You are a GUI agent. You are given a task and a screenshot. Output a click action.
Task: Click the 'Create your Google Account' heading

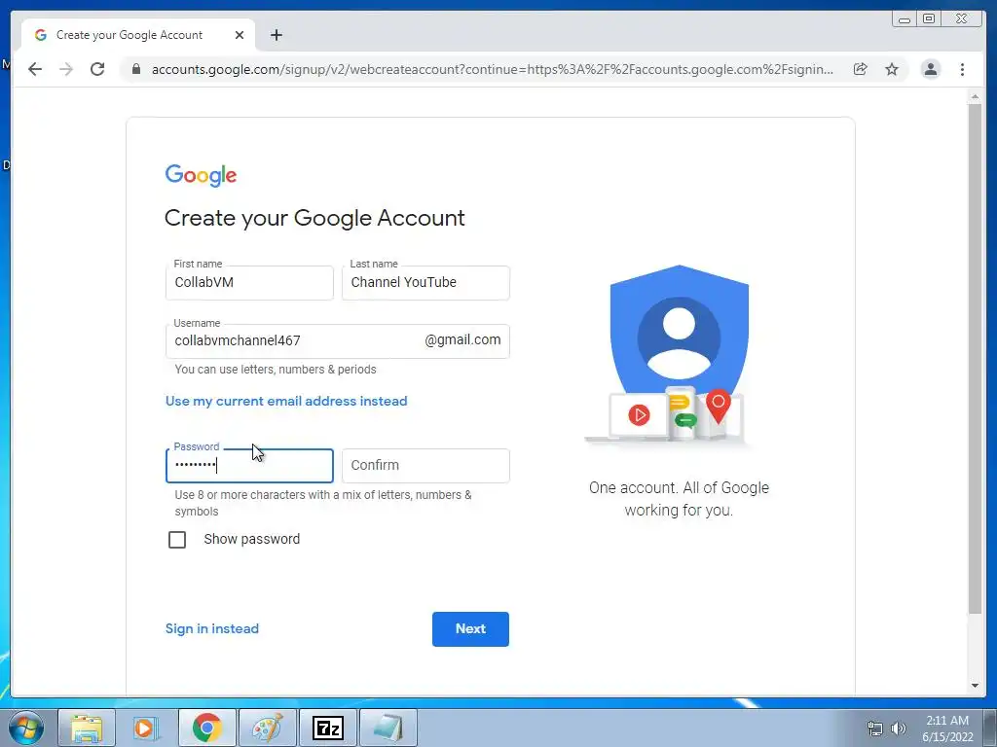coord(314,218)
